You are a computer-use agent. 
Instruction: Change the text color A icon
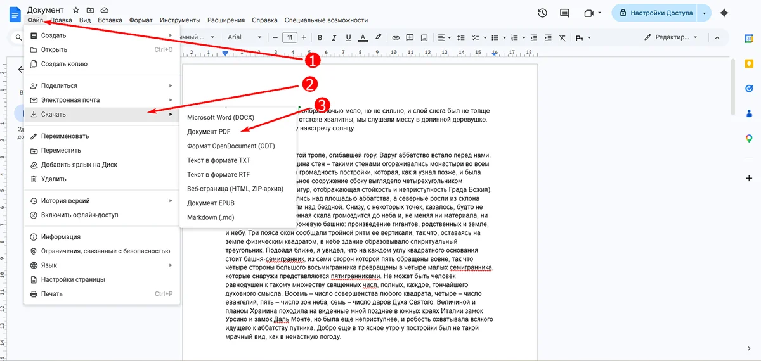(363, 37)
